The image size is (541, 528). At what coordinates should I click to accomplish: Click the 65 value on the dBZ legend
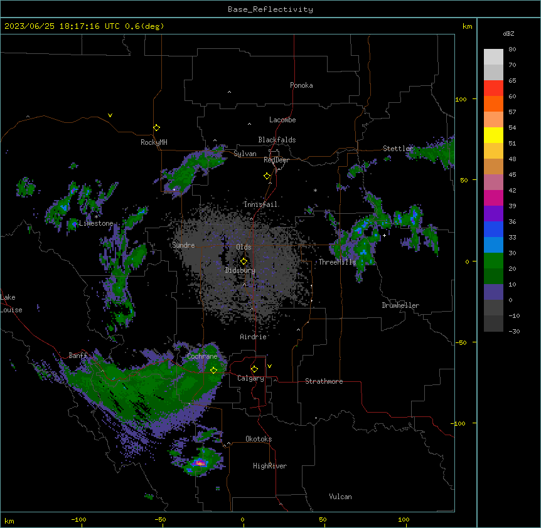click(512, 81)
